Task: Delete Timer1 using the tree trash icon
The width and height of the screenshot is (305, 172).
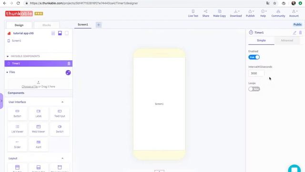Action: (69, 64)
